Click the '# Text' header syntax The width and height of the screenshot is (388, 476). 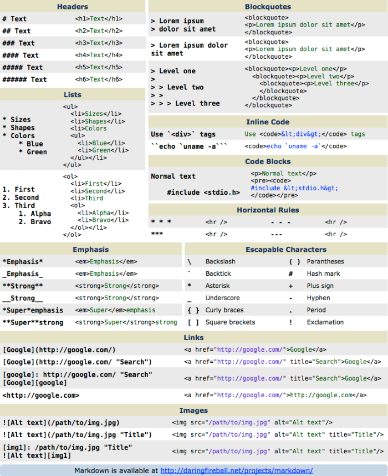(14, 19)
